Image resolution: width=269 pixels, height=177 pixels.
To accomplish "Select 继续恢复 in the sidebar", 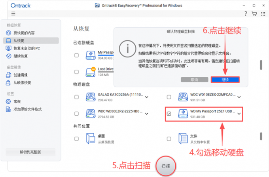I will [x=31, y=56].
